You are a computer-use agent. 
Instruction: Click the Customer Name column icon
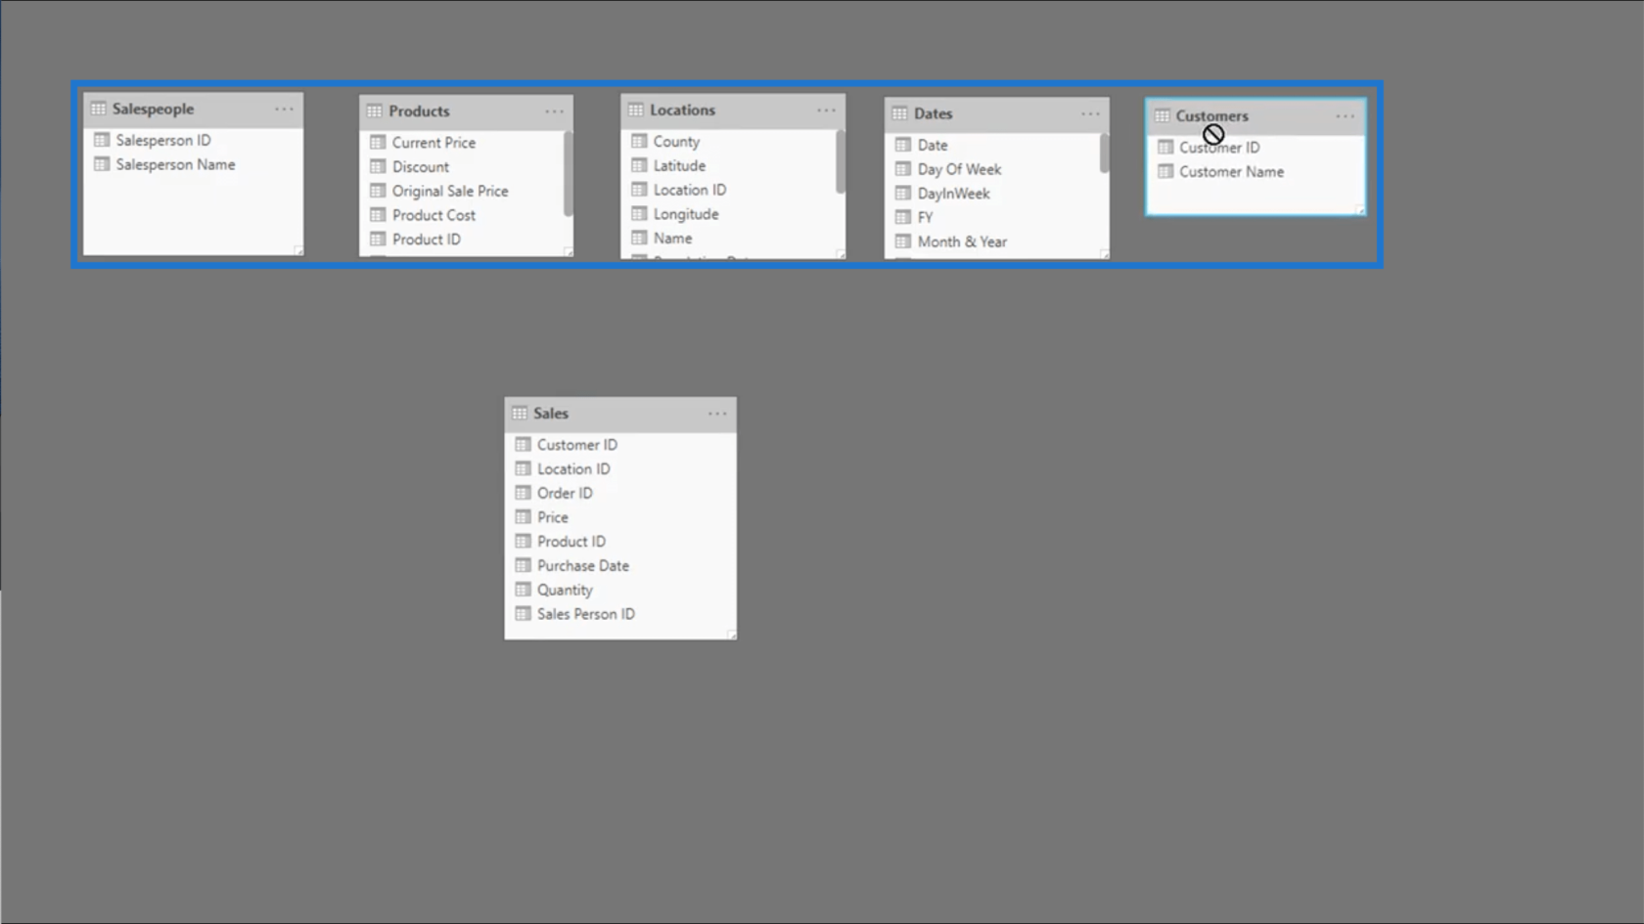tap(1165, 171)
